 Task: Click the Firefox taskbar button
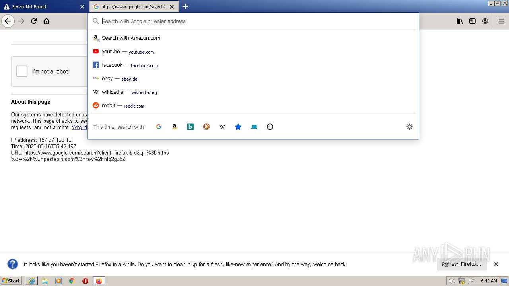(x=99, y=281)
